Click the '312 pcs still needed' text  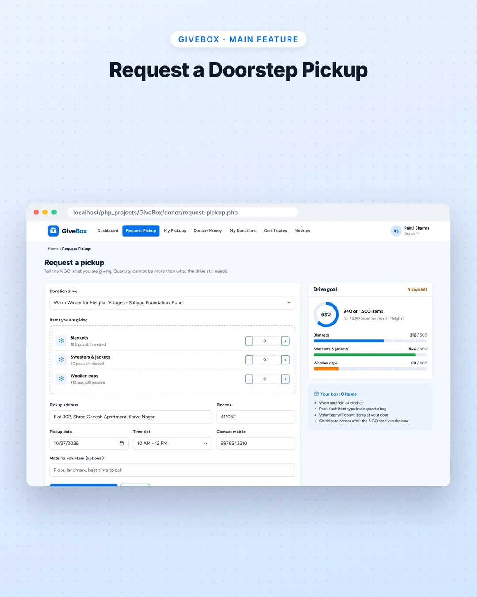point(87,383)
